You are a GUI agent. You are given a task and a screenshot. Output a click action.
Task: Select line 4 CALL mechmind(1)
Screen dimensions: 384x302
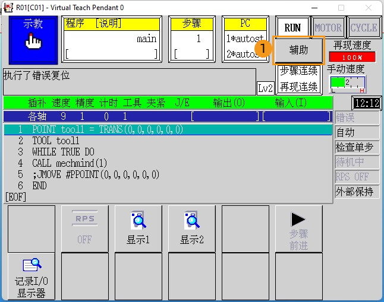pos(168,163)
